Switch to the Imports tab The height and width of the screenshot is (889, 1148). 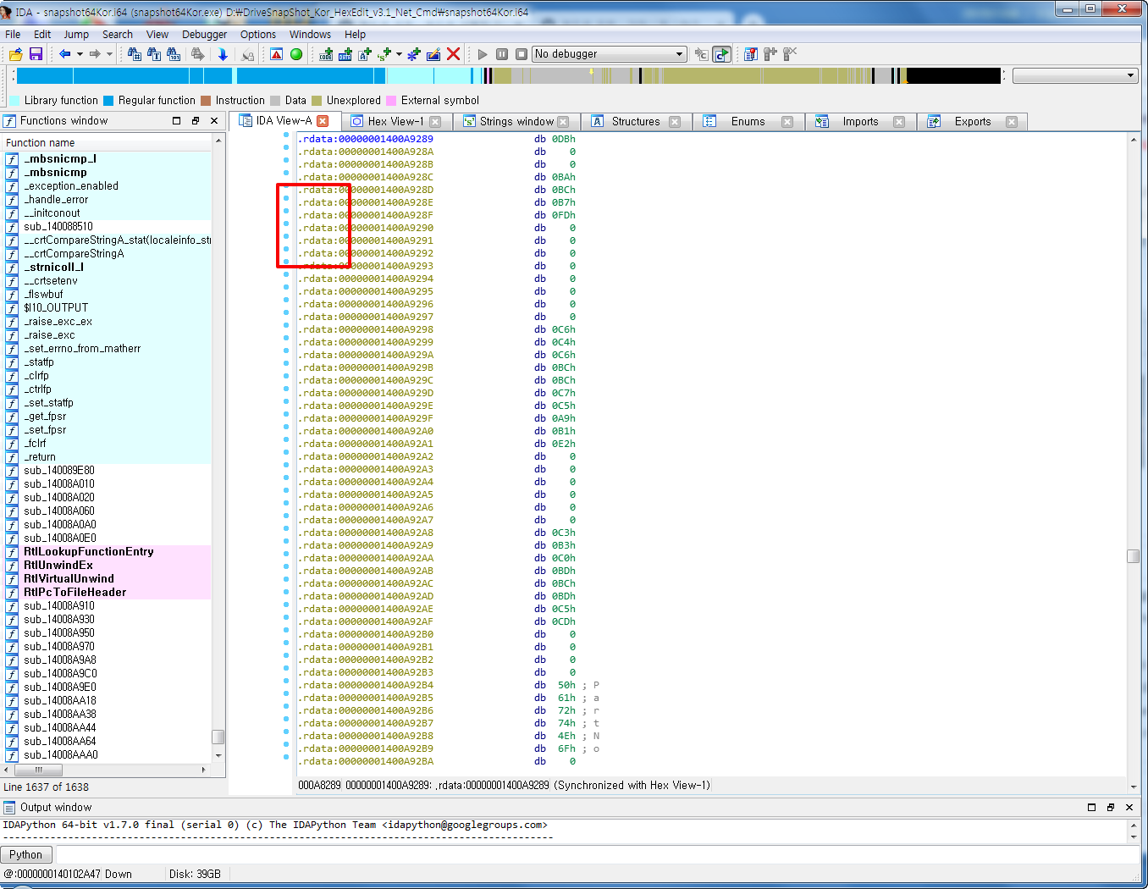click(860, 122)
